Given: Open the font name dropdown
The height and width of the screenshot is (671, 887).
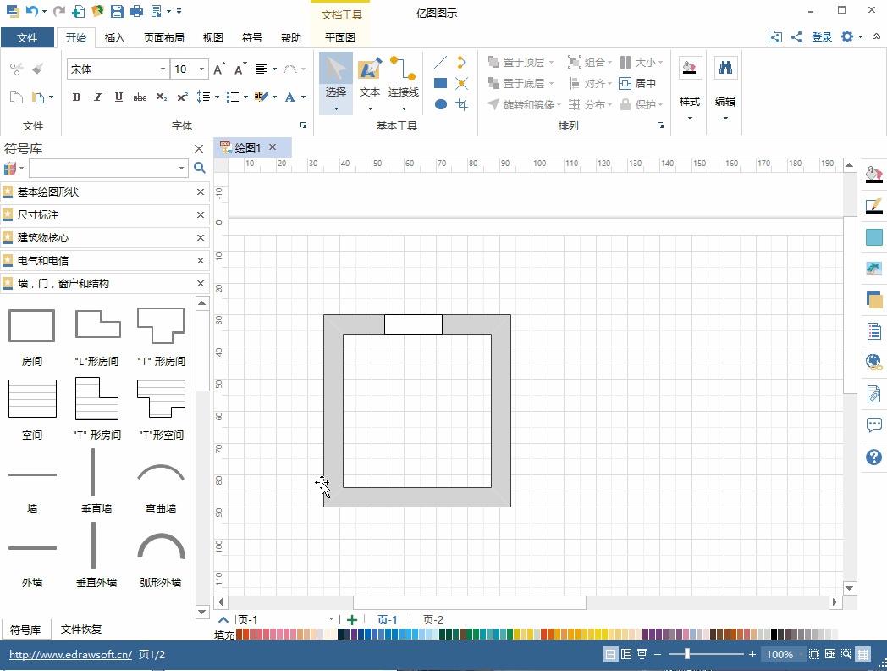Looking at the screenshot, I should click(x=163, y=69).
